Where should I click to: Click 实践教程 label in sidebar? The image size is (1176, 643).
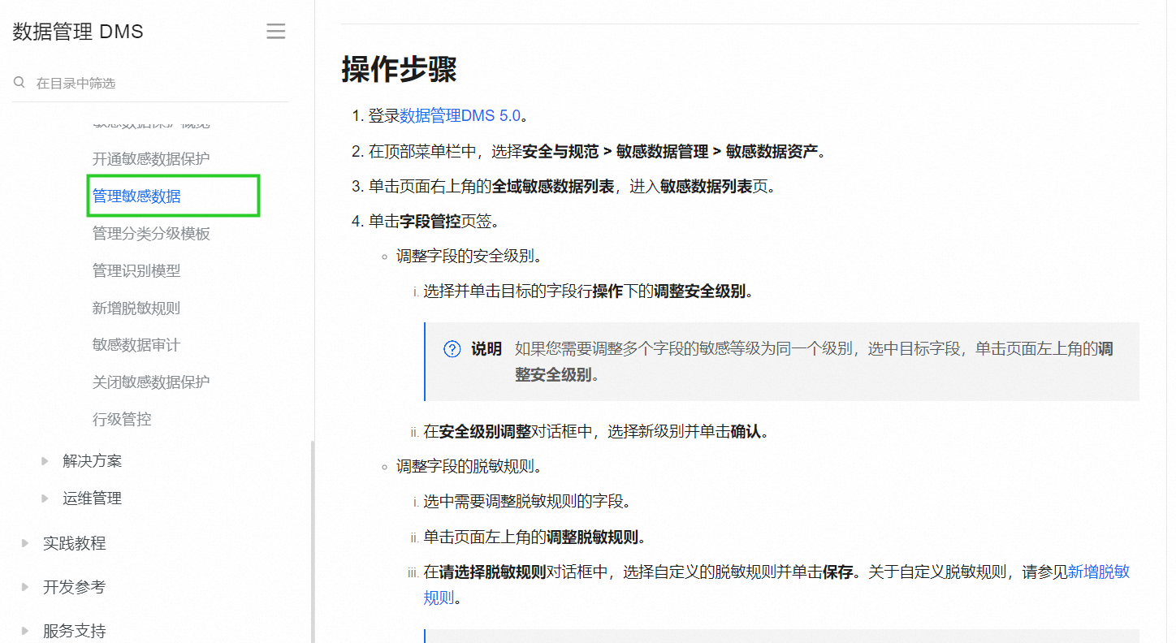(x=75, y=543)
